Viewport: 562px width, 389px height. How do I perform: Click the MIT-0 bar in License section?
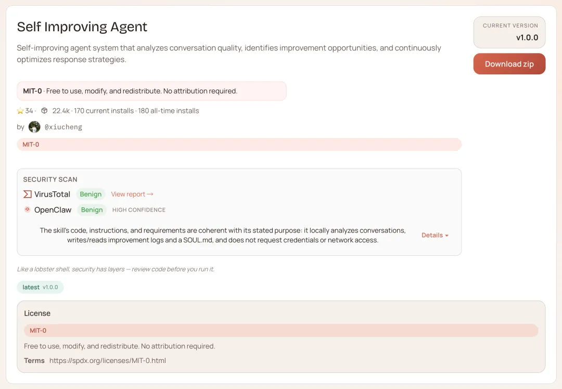281,330
